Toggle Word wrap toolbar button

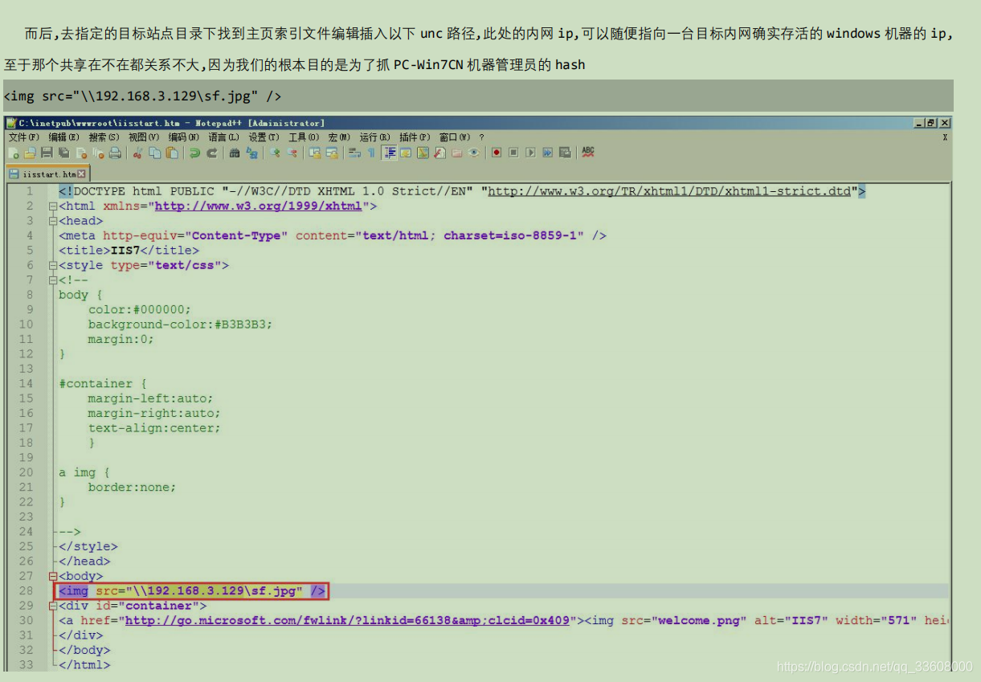point(354,153)
